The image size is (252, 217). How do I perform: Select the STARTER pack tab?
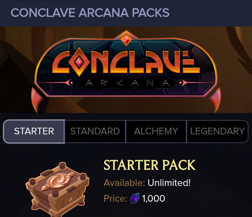pos(34,131)
